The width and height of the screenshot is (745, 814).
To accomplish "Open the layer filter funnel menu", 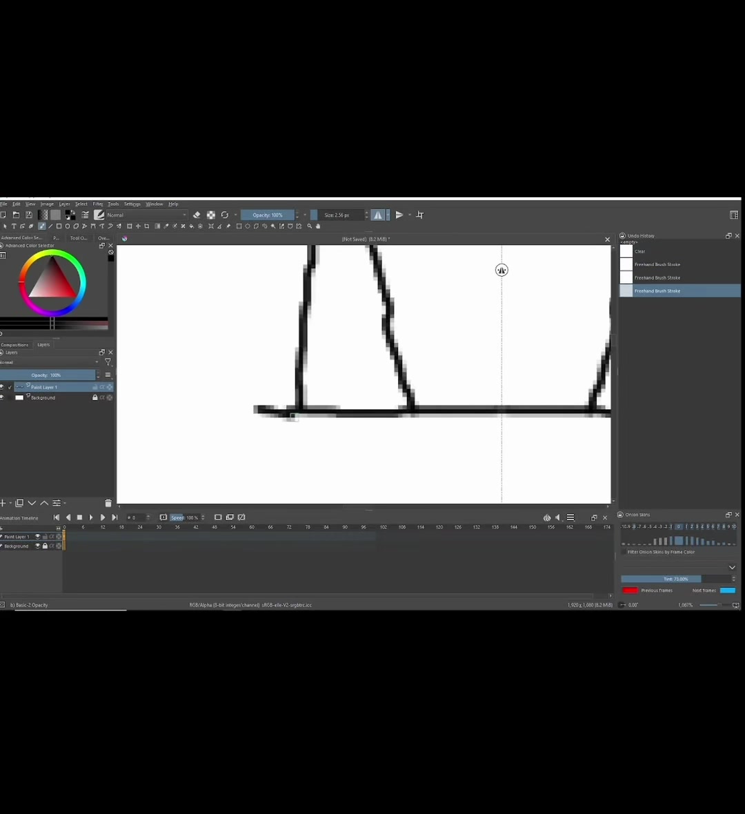I will [x=108, y=362].
